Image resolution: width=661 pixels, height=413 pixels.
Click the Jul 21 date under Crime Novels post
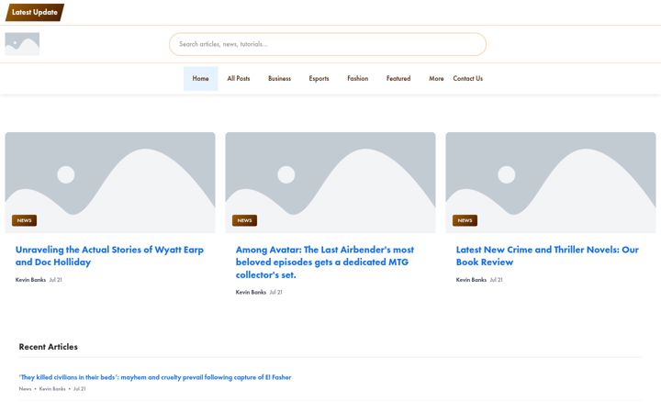pos(496,279)
